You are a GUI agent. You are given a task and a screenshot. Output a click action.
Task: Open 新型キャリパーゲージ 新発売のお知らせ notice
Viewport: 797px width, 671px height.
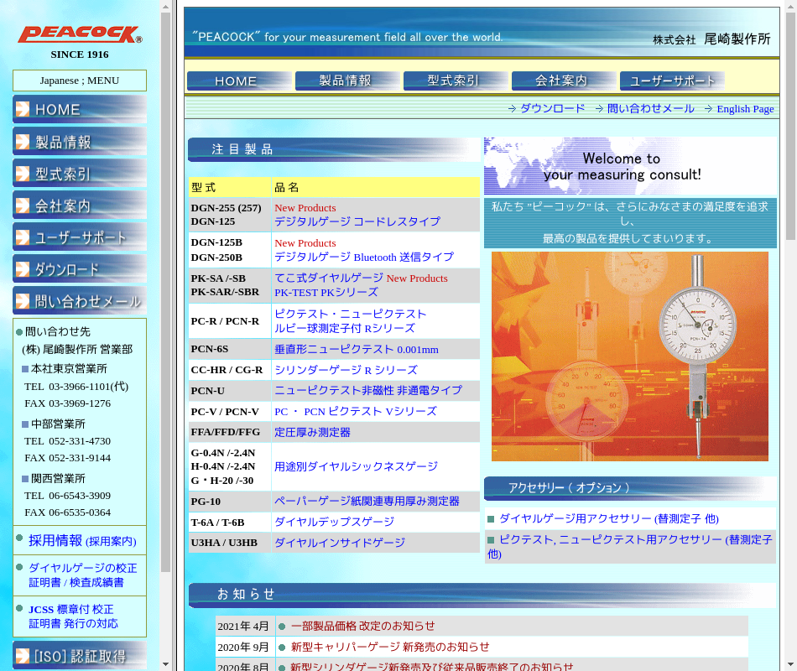click(x=389, y=647)
